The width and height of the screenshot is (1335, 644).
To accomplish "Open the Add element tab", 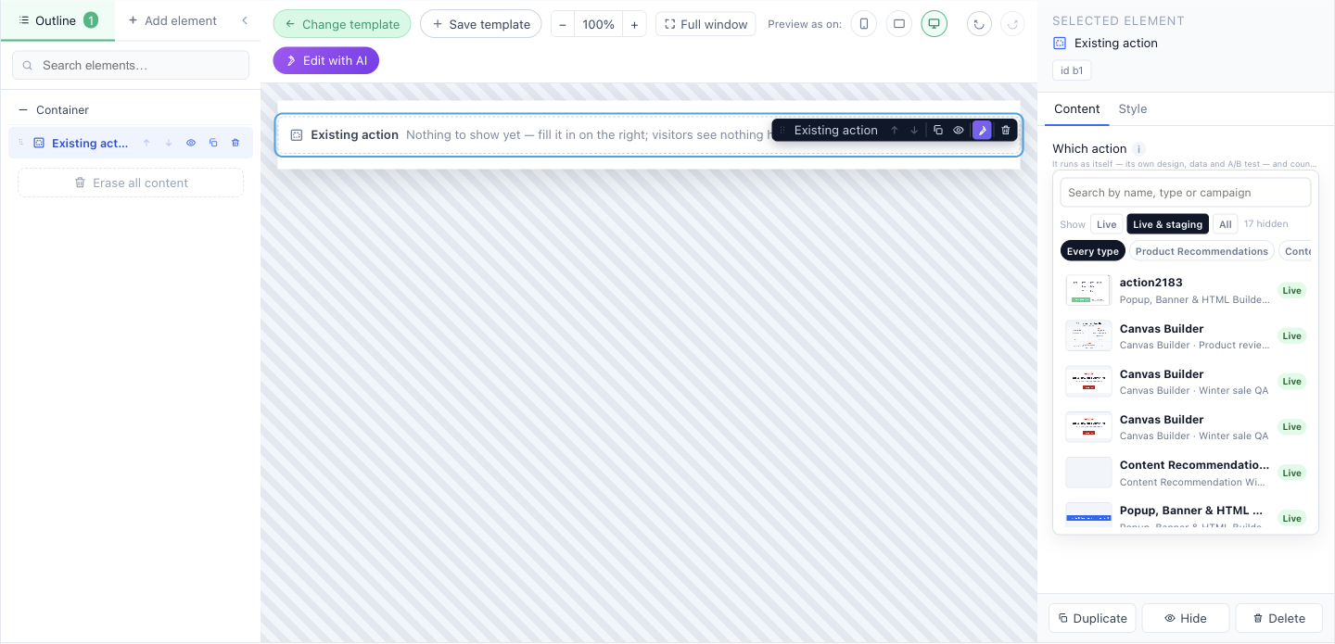I will pyautogui.click(x=172, y=20).
